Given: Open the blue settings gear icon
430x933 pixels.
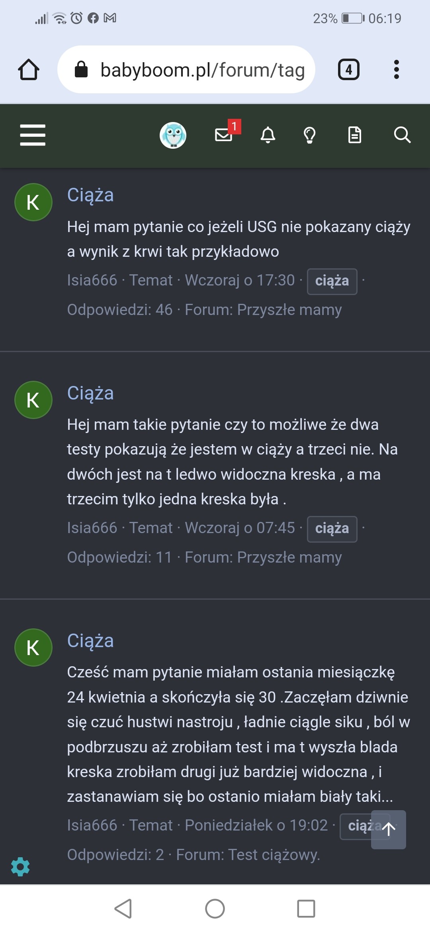Looking at the screenshot, I should [x=20, y=867].
